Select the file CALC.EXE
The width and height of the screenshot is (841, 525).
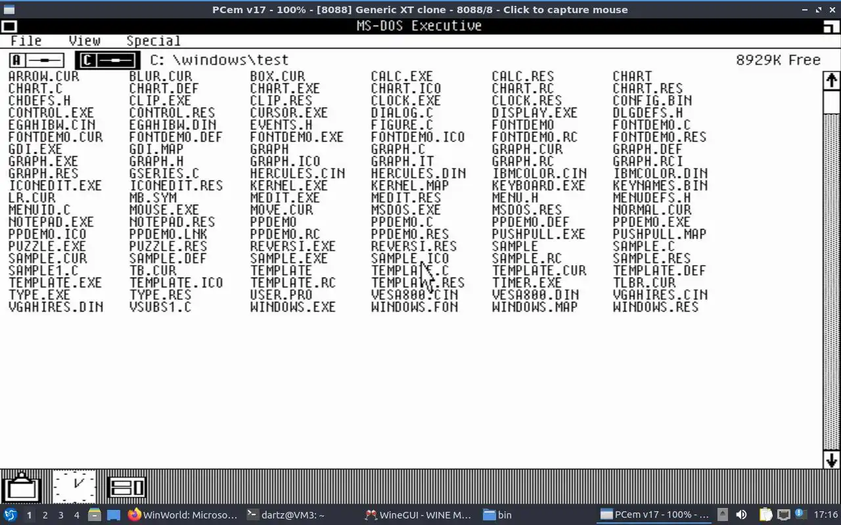coord(401,76)
